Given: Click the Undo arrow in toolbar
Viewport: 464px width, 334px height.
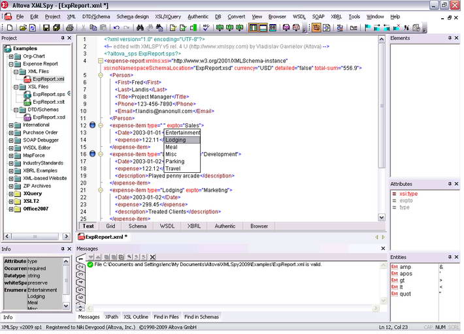Looking at the screenshot, I should click(116, 28).
